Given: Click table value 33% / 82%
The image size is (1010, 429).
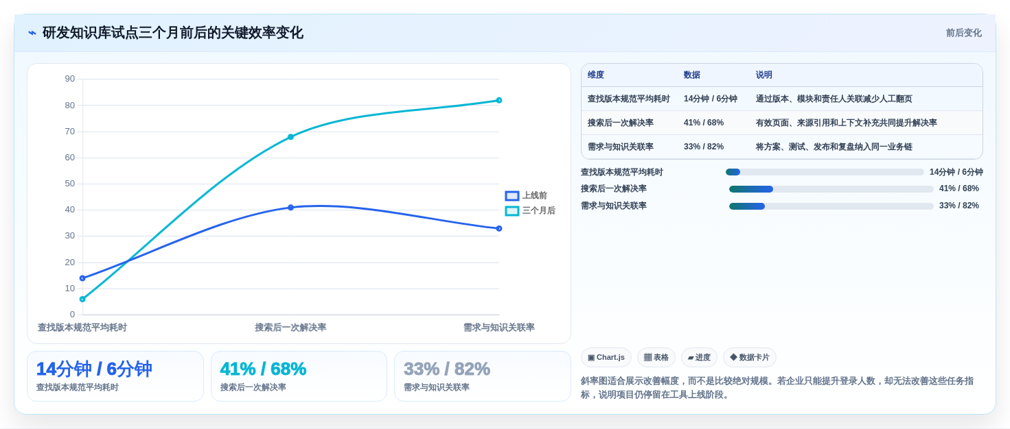Looking at the screenshot, I should click(704, 147).
